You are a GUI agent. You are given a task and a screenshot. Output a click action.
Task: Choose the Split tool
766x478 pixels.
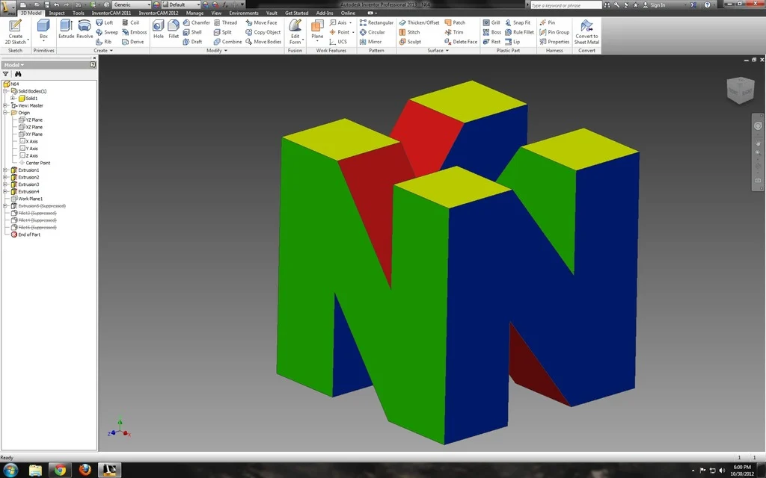[x=223, y=32]
